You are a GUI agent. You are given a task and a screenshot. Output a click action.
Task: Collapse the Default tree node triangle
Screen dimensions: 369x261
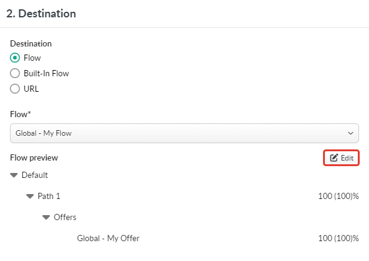[x=14, y=175]
